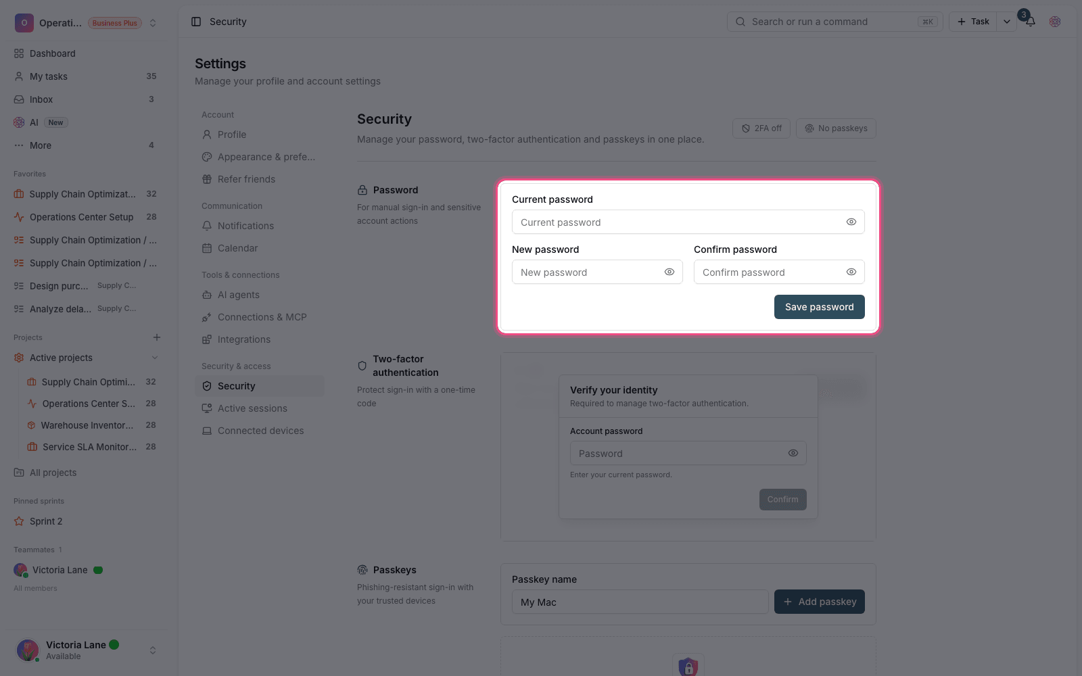This screenshot has height=676, width=1082.
Task: Open the All members link
Action: click(x=35, y=588)
